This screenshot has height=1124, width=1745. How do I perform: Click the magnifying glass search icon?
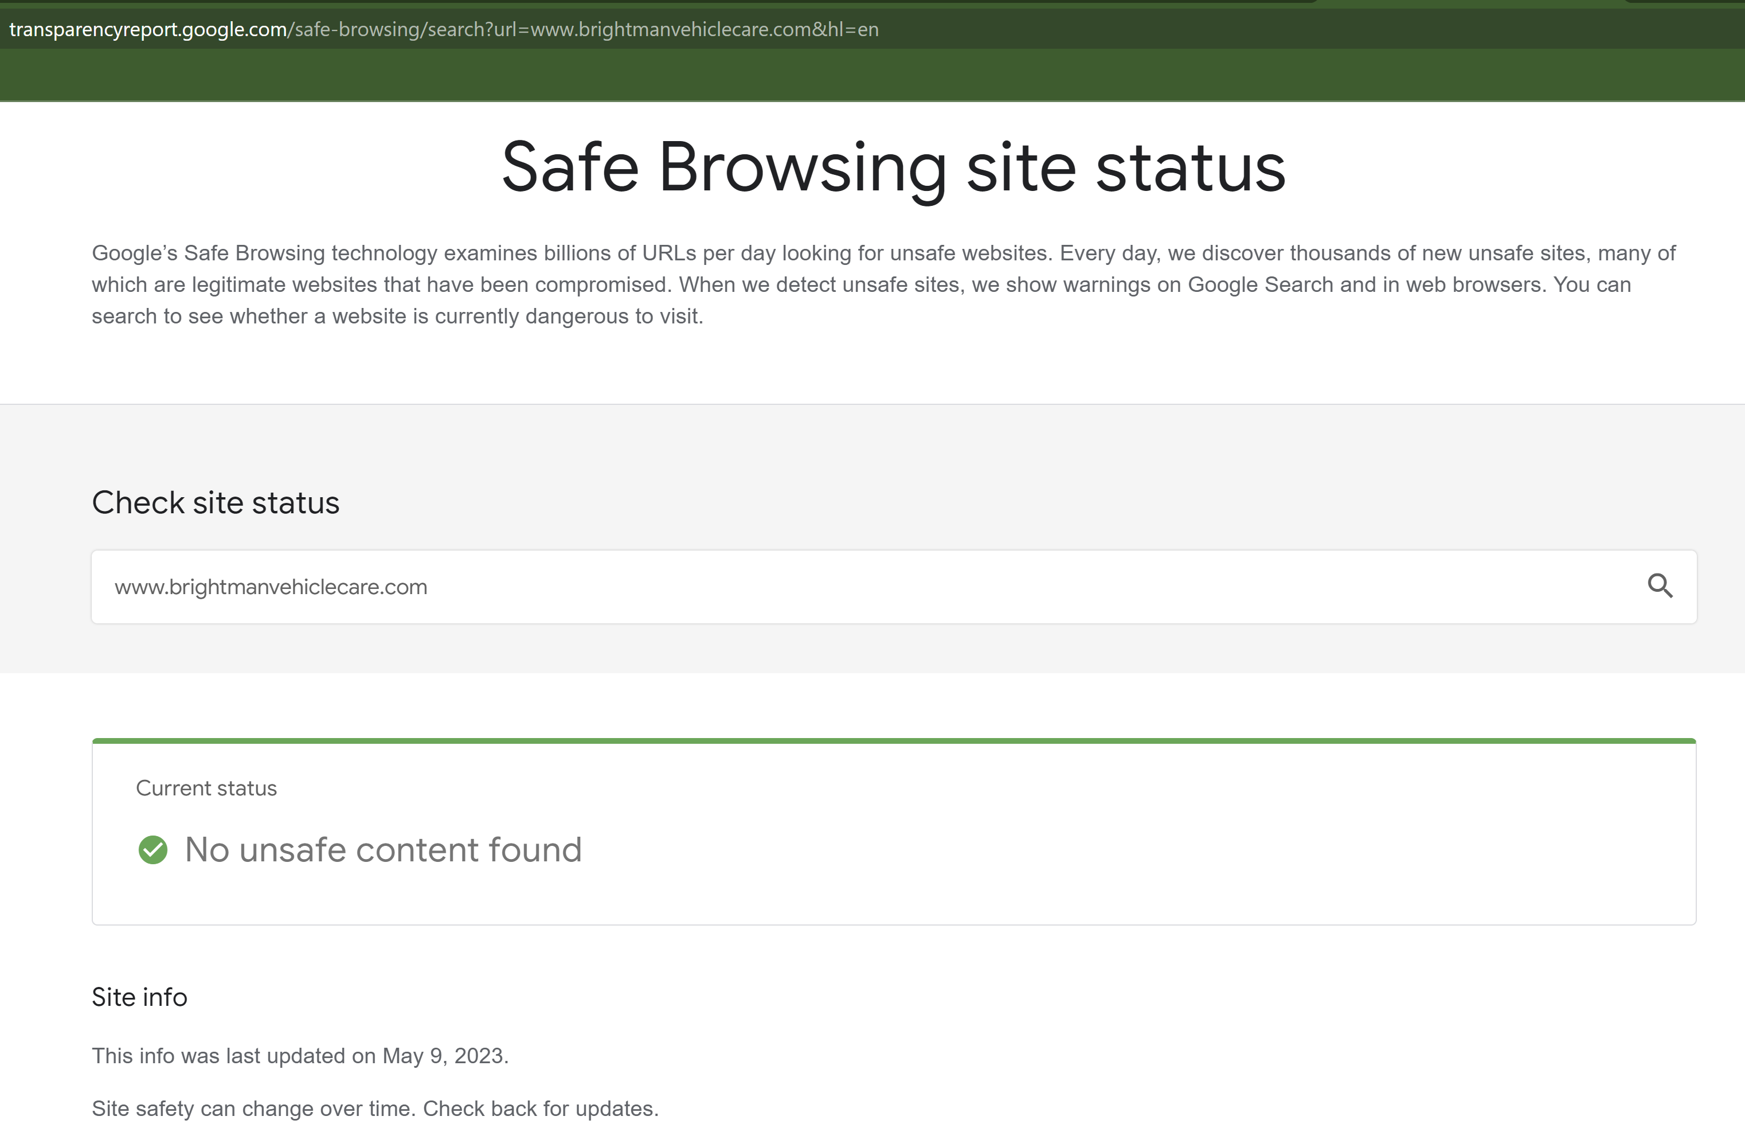pos(1660,586)
